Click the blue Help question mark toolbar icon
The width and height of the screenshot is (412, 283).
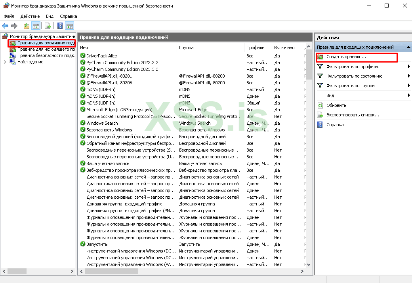60,26
